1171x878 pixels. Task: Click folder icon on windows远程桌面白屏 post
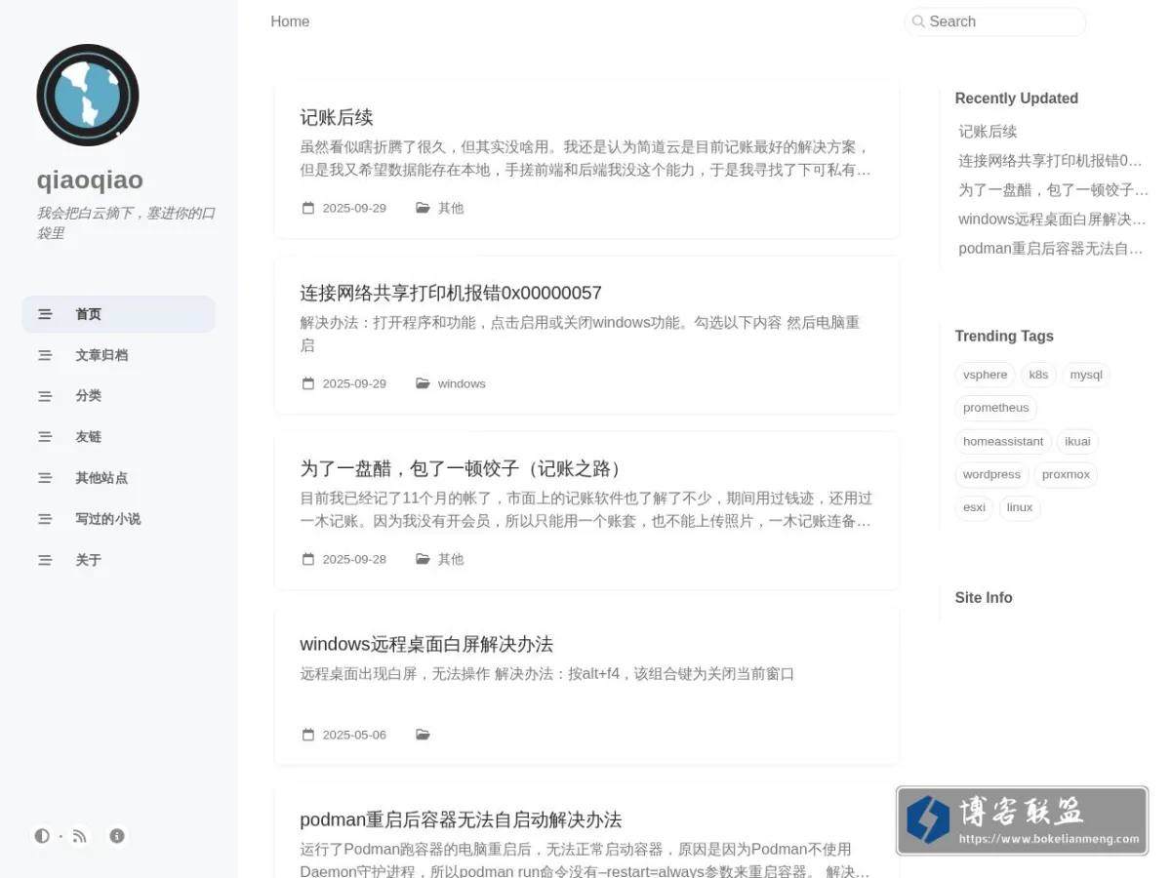423,735
